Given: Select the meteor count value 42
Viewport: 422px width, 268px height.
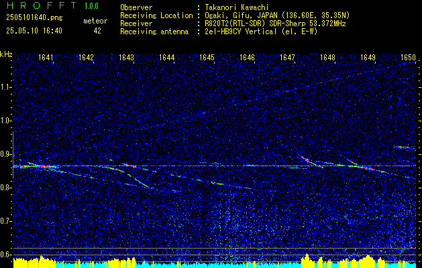Looking at the screenshot, I should point(97,31).
